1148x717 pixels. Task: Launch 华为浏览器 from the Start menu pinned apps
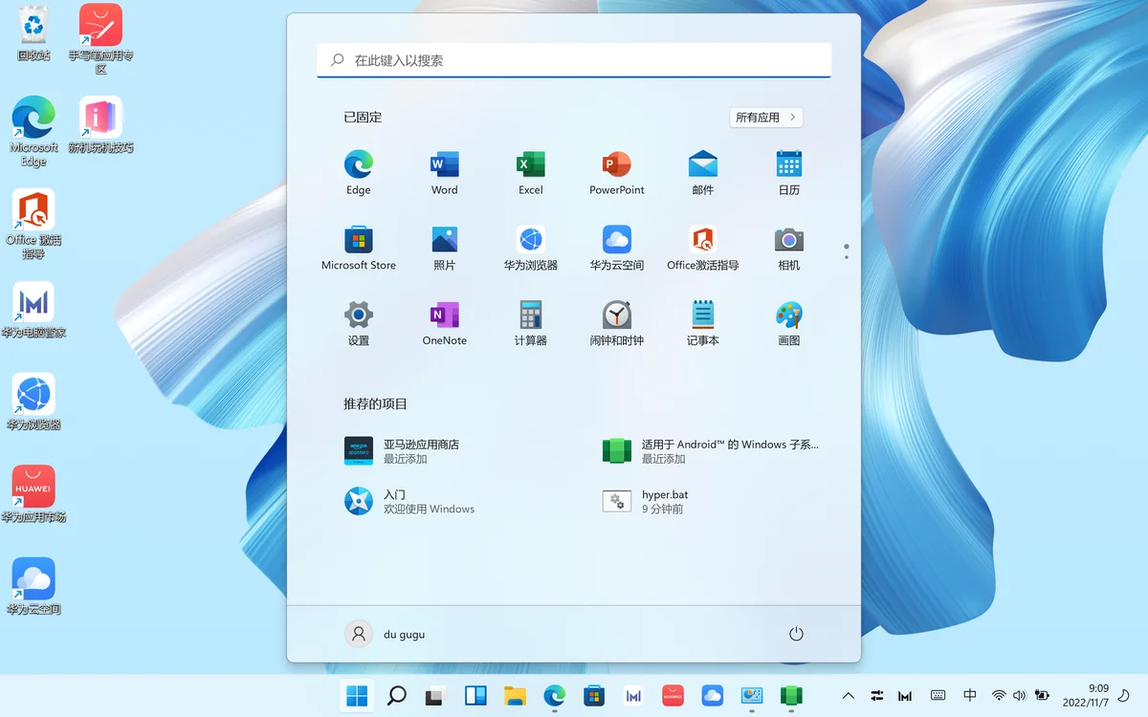[531, 249]
